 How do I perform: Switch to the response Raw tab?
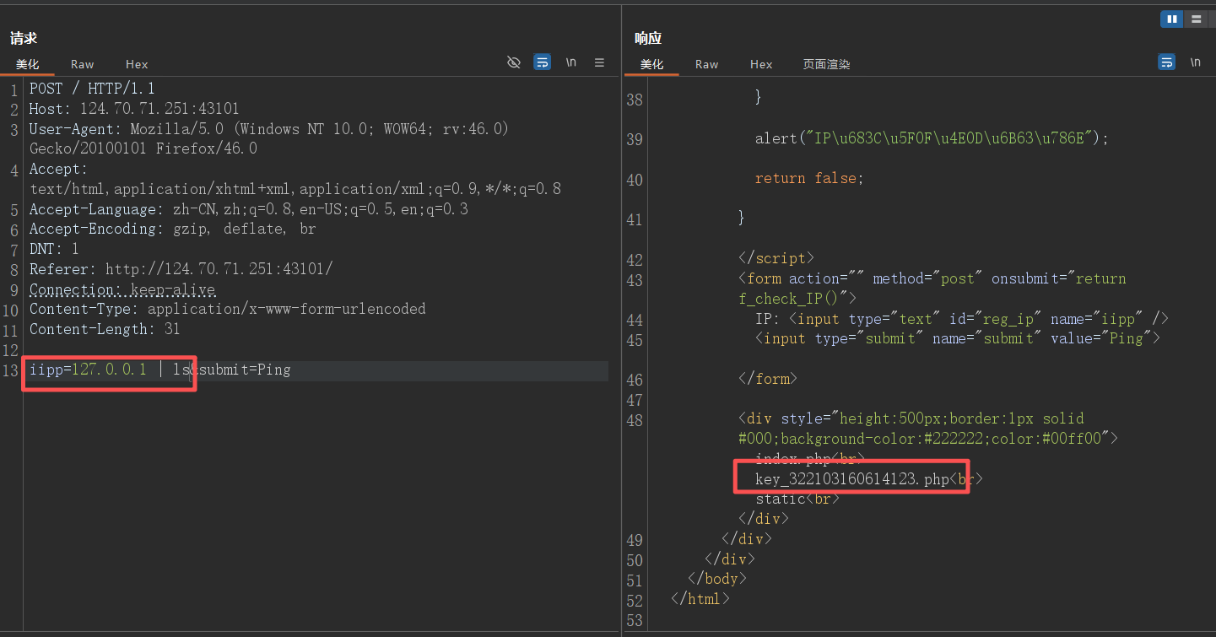pyautogui.click(x=707, y=64)
